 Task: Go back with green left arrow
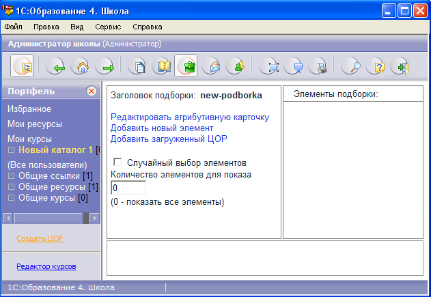(x=56, y=66)
